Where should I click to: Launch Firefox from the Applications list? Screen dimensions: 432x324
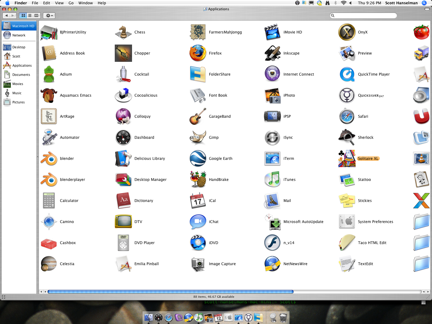[198, 53]
